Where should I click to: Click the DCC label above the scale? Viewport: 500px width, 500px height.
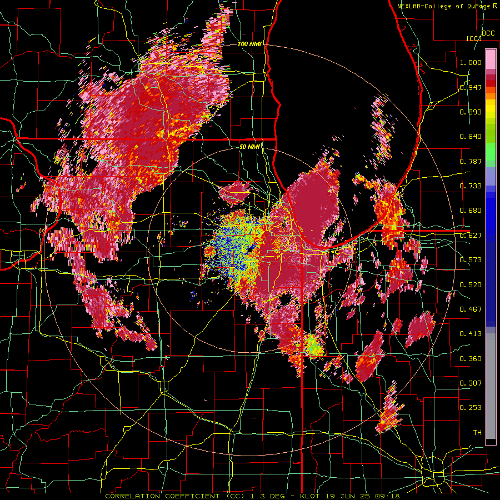(488, 33)
